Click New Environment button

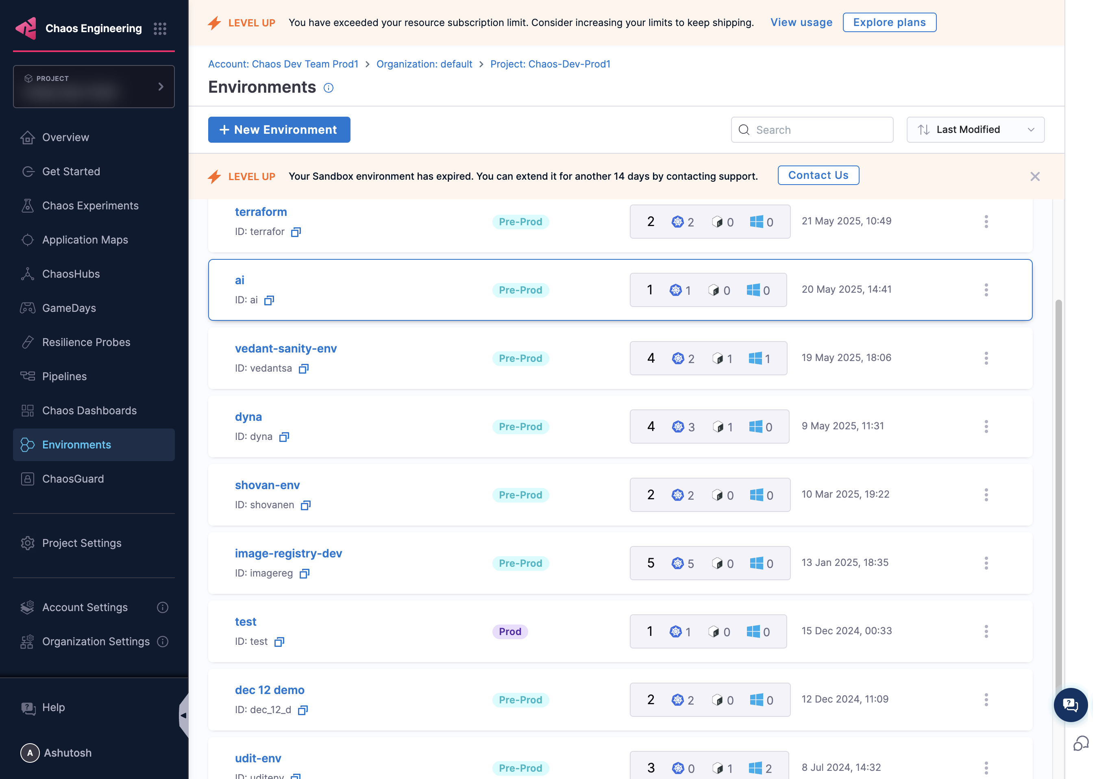279,130
